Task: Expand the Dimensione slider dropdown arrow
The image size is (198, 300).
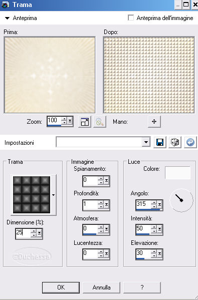Action: 40,233
